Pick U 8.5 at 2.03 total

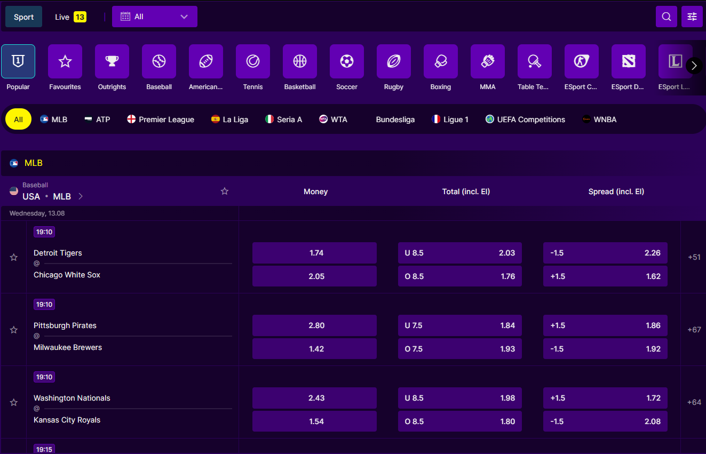[460, 253]
